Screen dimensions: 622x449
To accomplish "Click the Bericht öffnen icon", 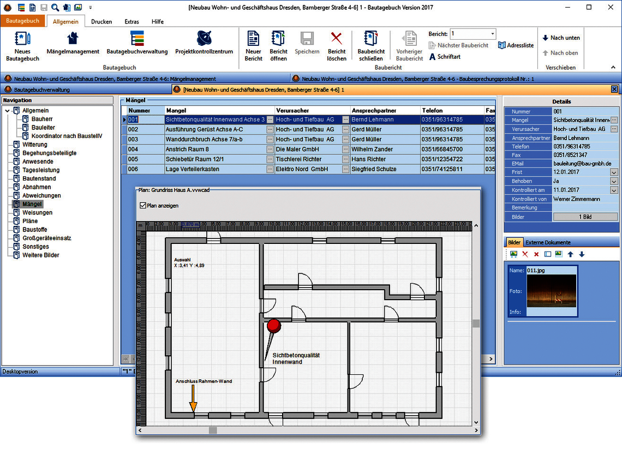I will coord(278,39).
